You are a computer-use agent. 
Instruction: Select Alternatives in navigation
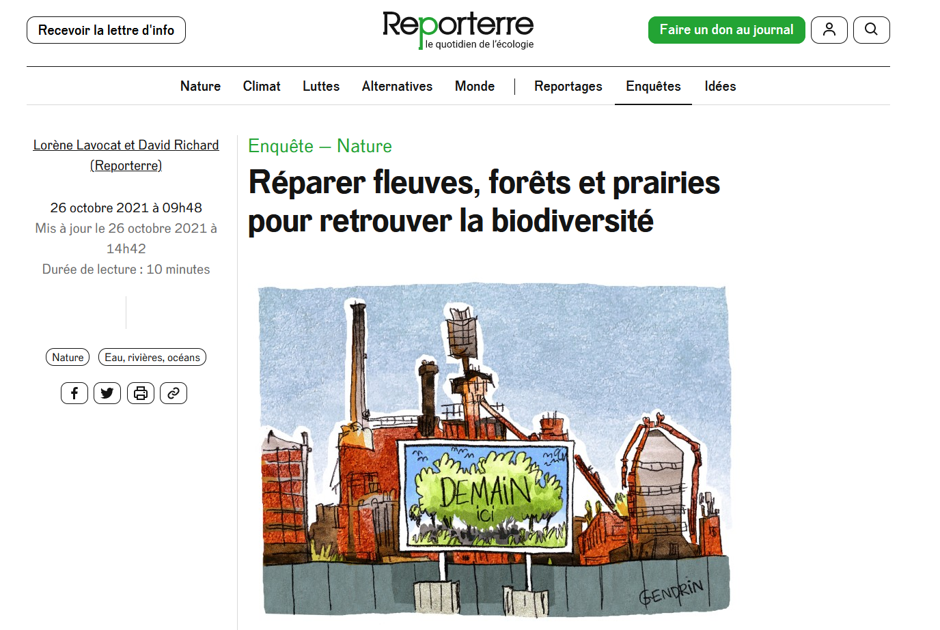coord(397,86)
